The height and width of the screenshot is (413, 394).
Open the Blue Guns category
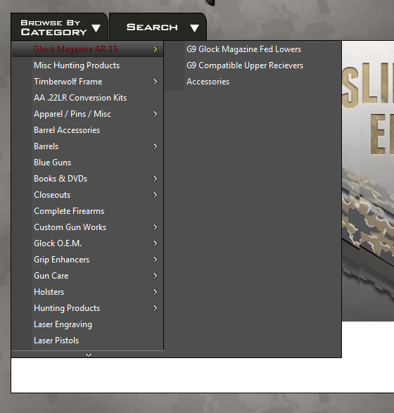[x=87, y=163]
